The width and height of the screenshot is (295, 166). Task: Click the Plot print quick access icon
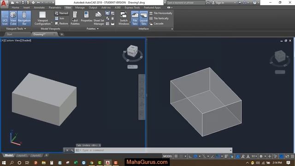point(33,3)
